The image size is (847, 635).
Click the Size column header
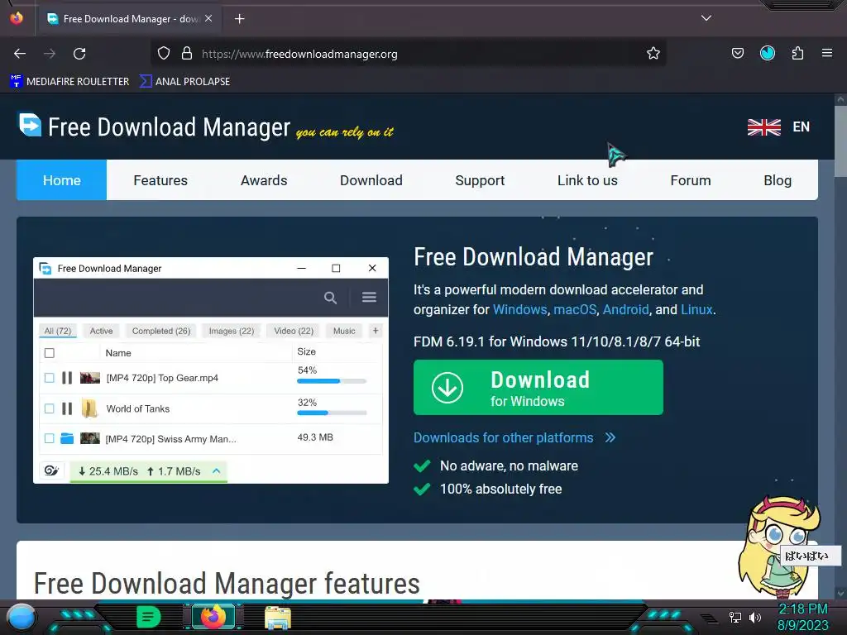(306, 351)
